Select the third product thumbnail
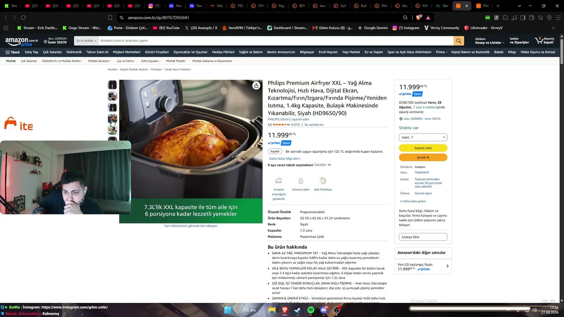The height and width of the screenshot is (317, 564). [112, 107]
